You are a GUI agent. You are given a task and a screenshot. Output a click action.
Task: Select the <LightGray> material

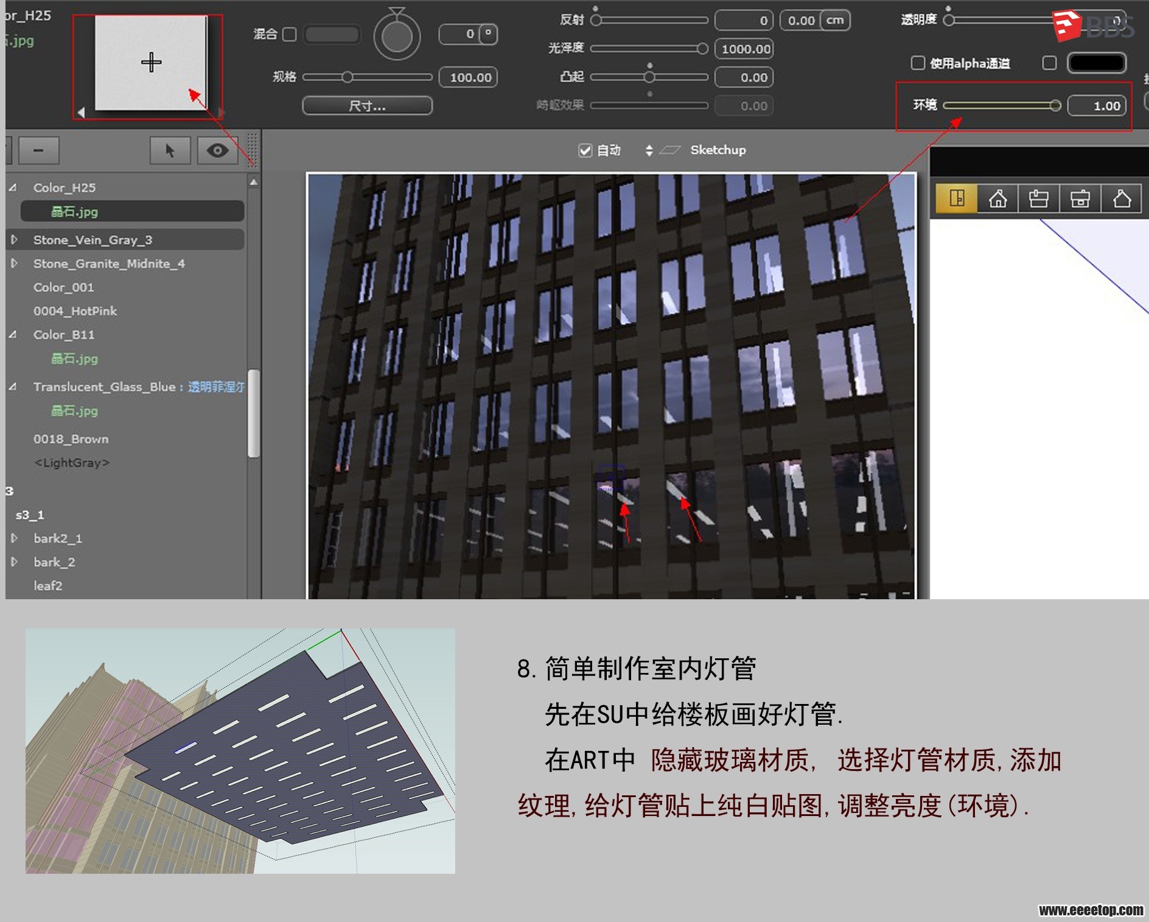(x=72, y=462)
